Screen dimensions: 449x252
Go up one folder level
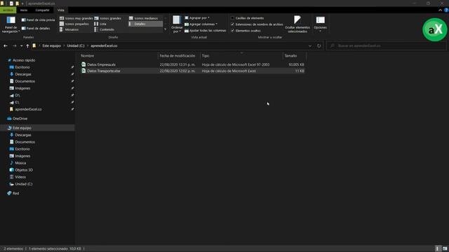coord(27,45)
